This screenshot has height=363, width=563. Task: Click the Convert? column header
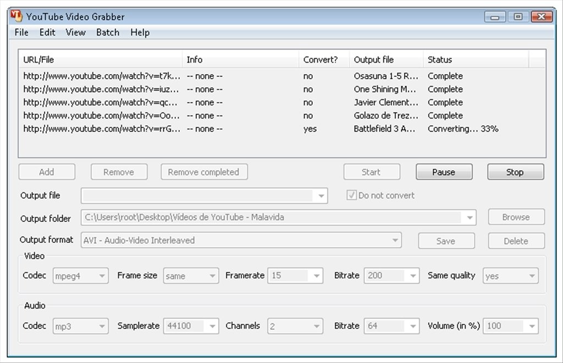(x=324, y=59)
